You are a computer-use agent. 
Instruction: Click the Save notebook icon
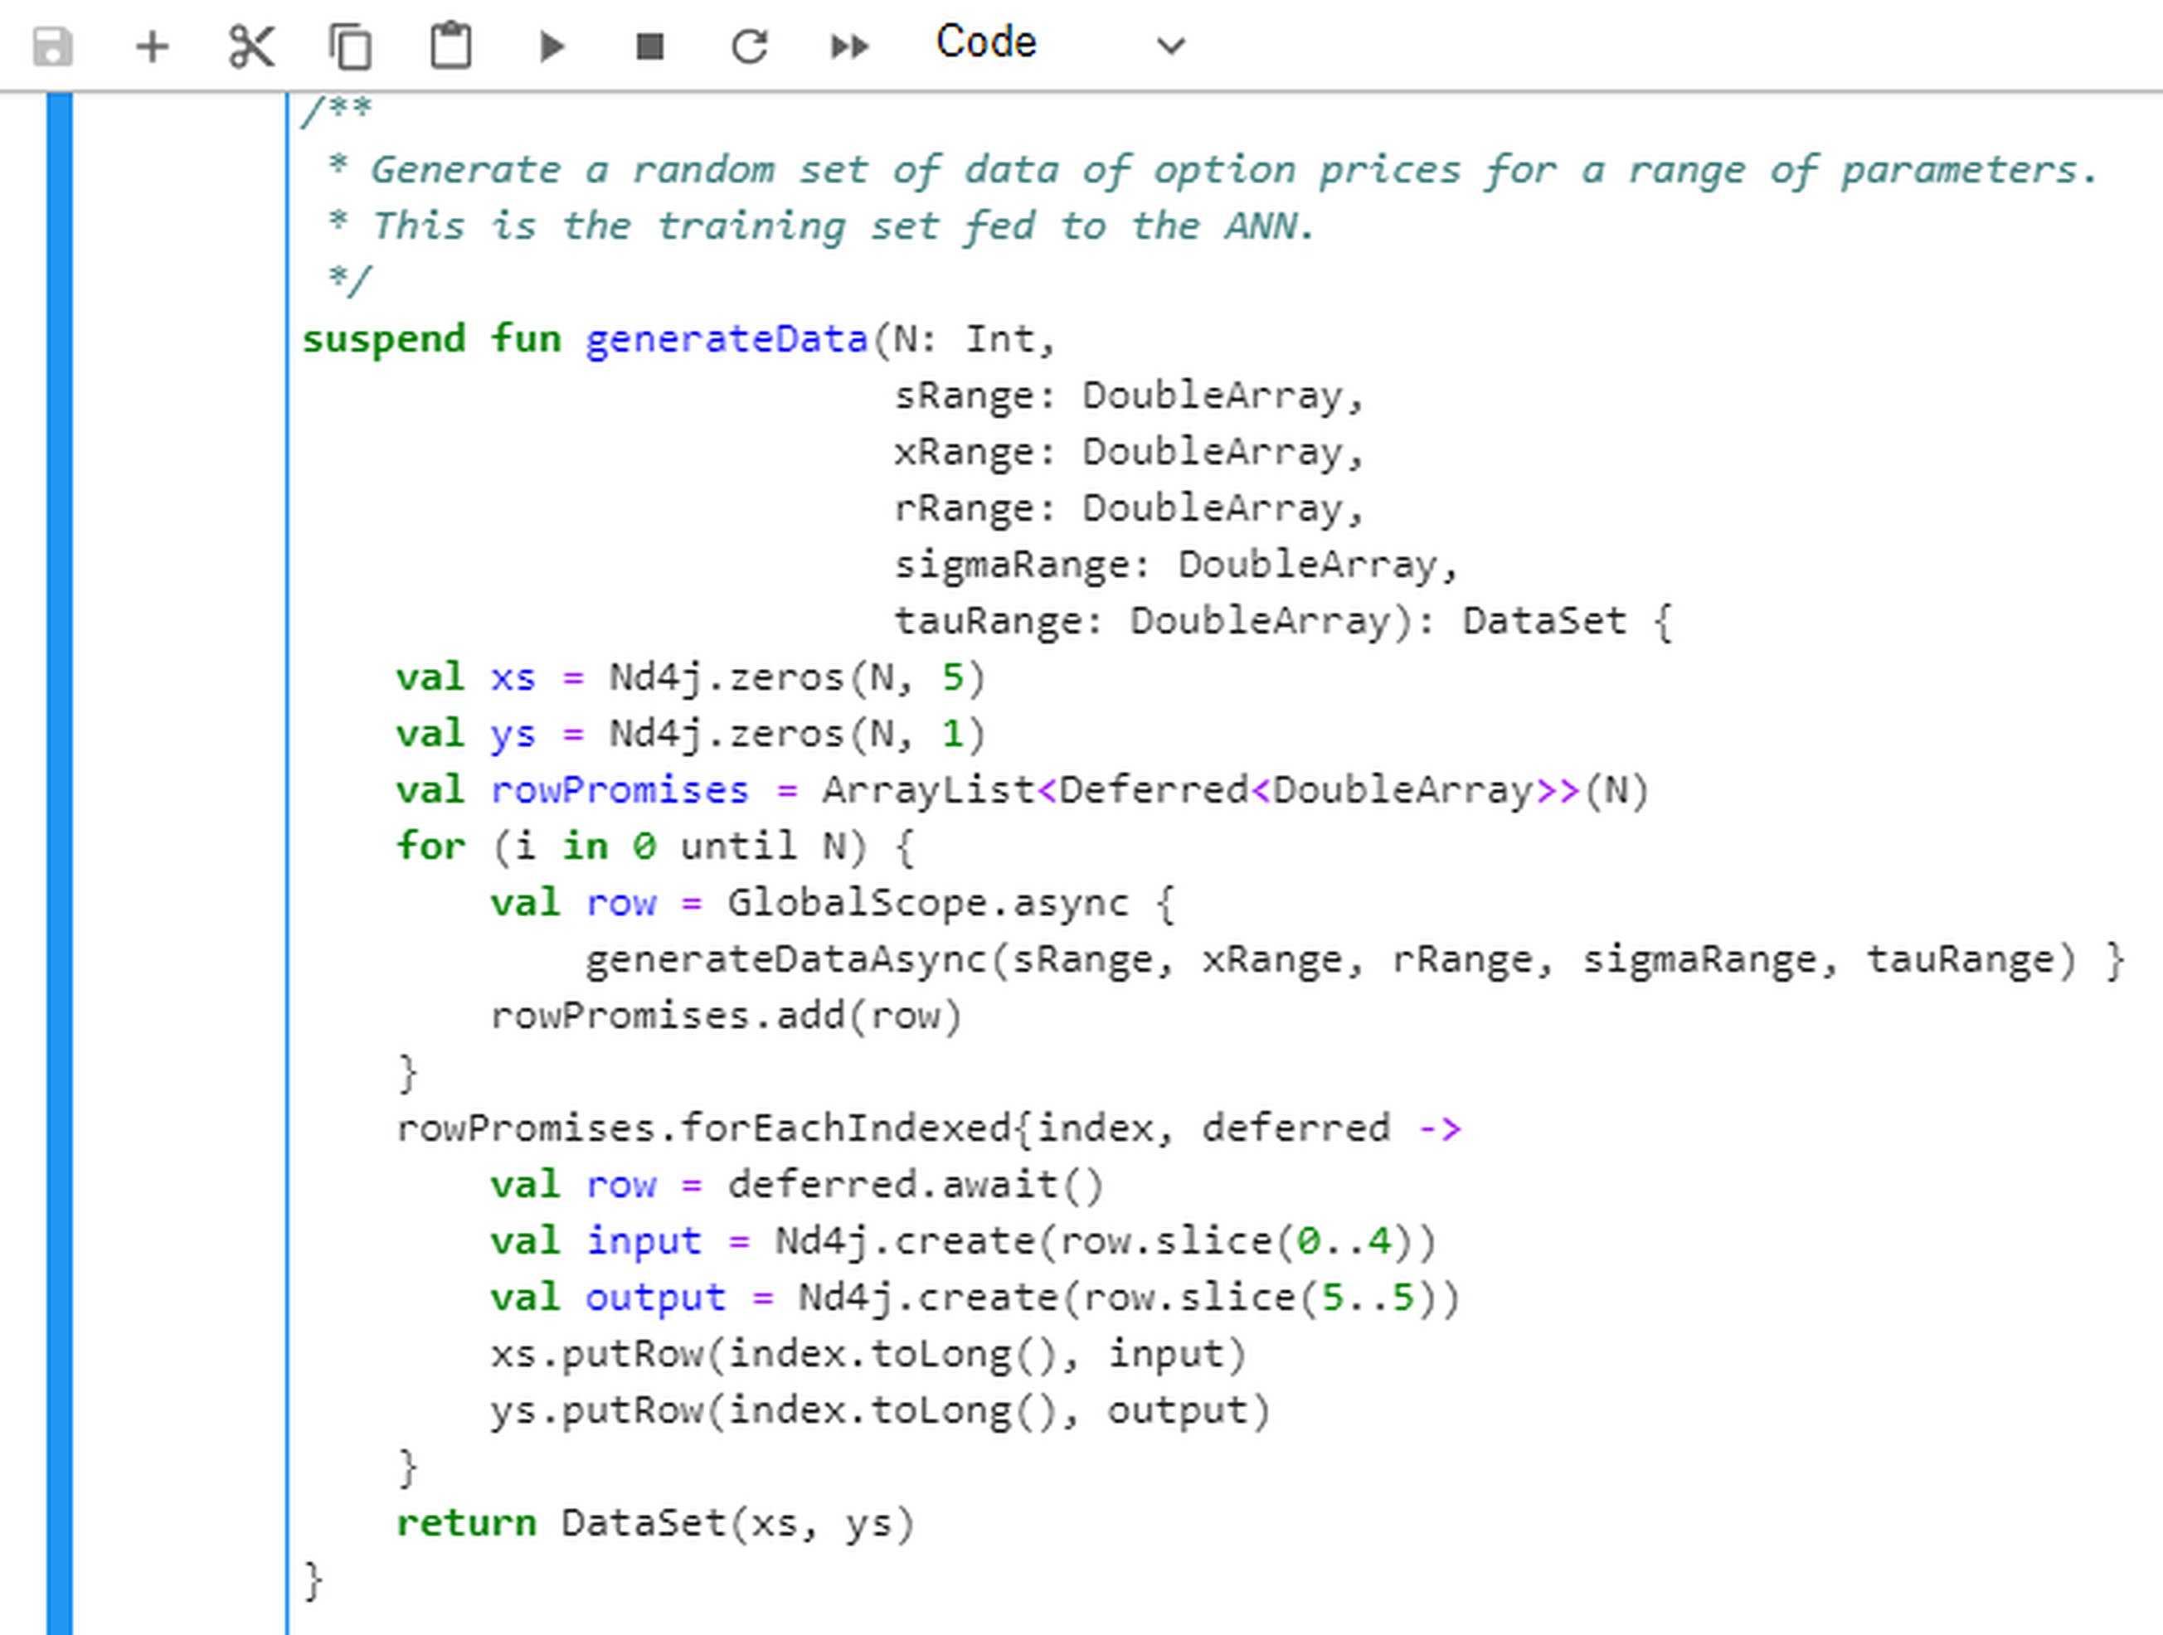click(x=53, y=46)
